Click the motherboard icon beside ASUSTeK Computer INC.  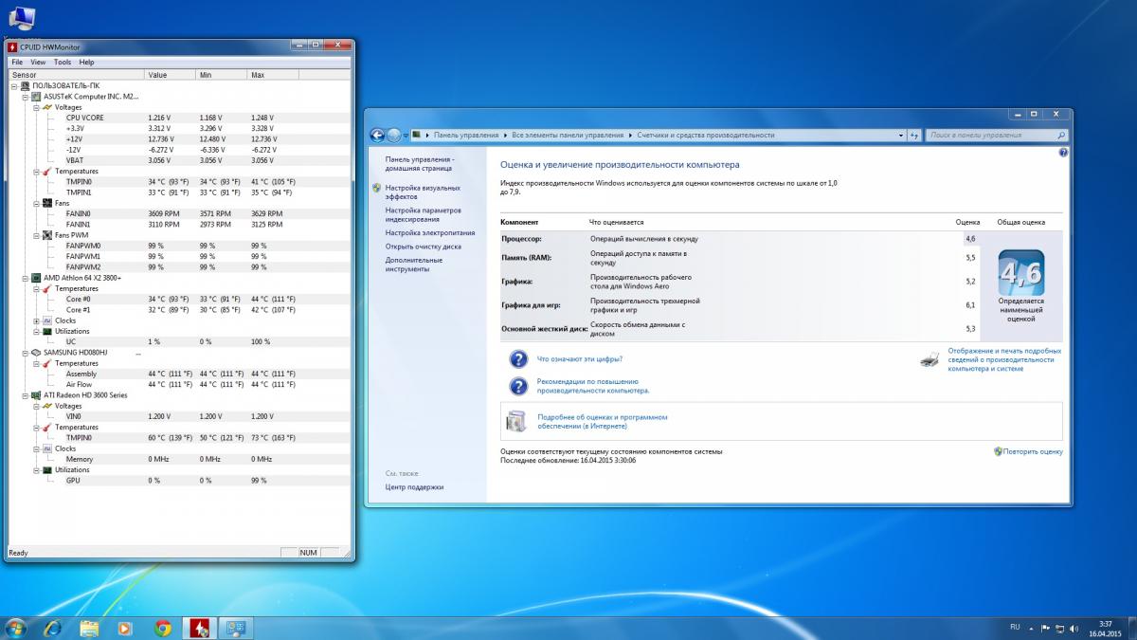tap(36, 97)
